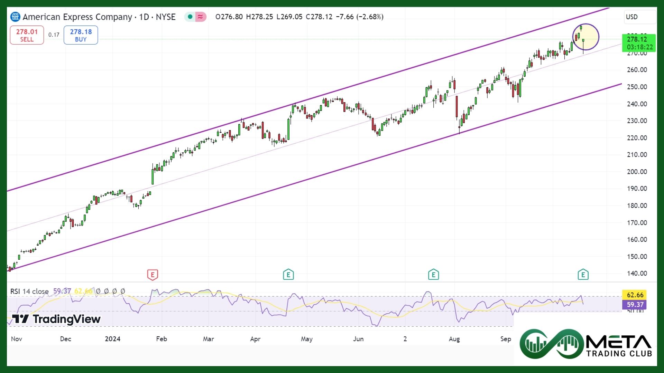664x373 pixels.
Task: Click the −7.66 (−2.68%) change value
Action: (x=360, y=17)
